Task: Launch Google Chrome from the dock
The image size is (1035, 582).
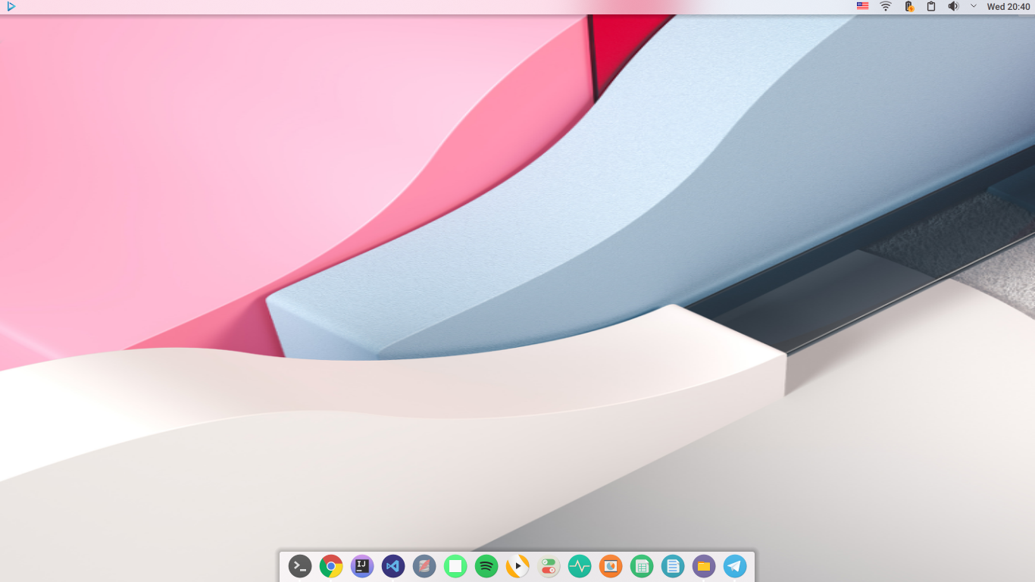Action: pos(331,566)
